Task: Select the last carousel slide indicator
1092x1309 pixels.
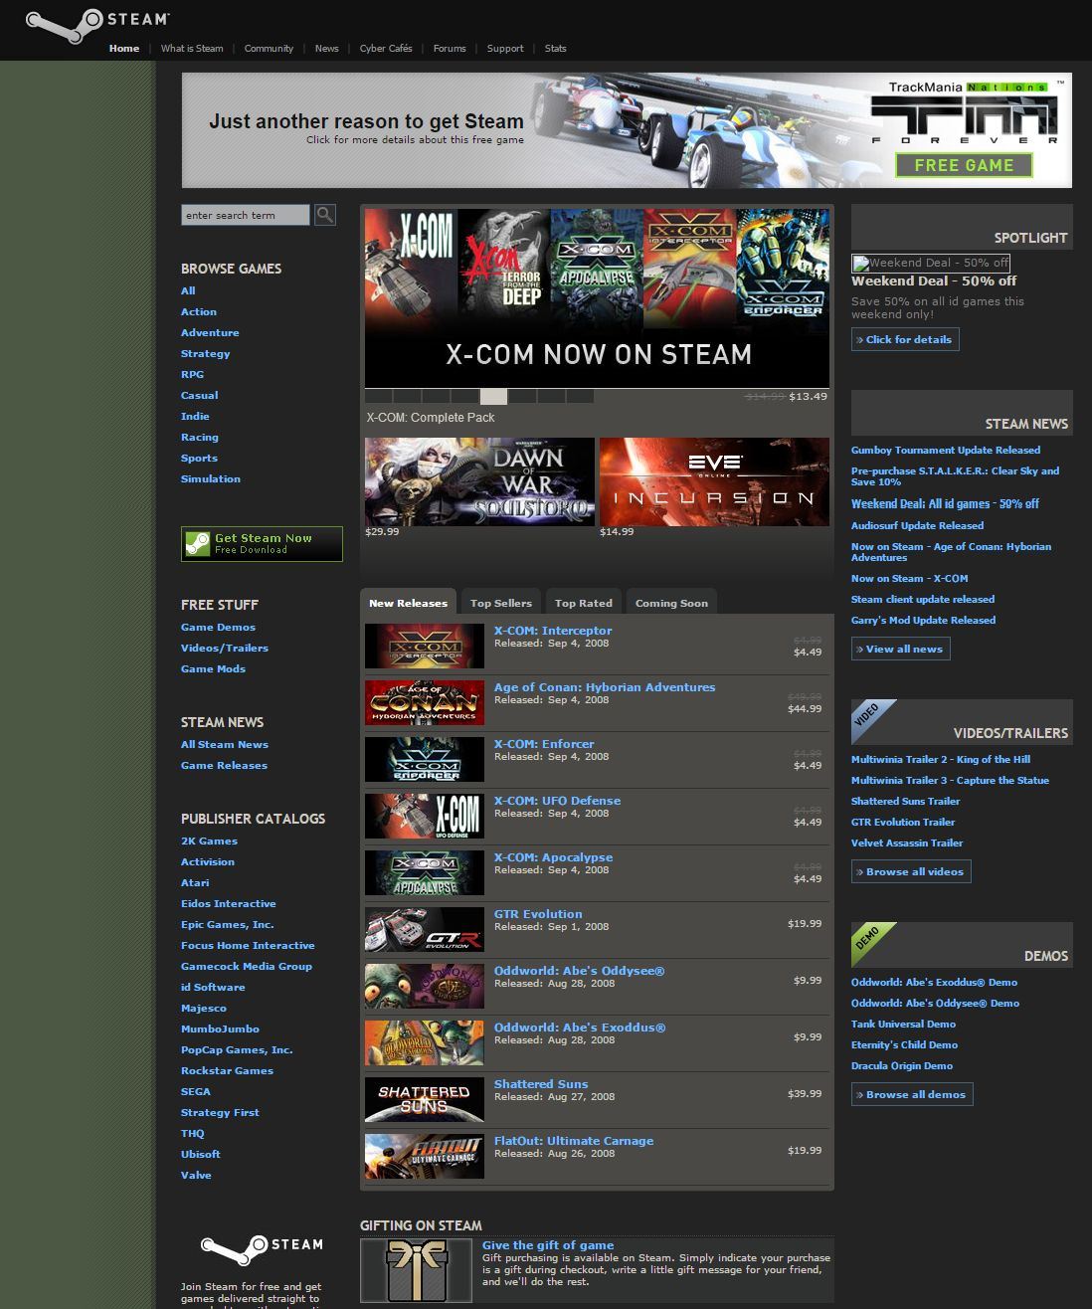Action: pyautogui.click(x=580, y=396)
